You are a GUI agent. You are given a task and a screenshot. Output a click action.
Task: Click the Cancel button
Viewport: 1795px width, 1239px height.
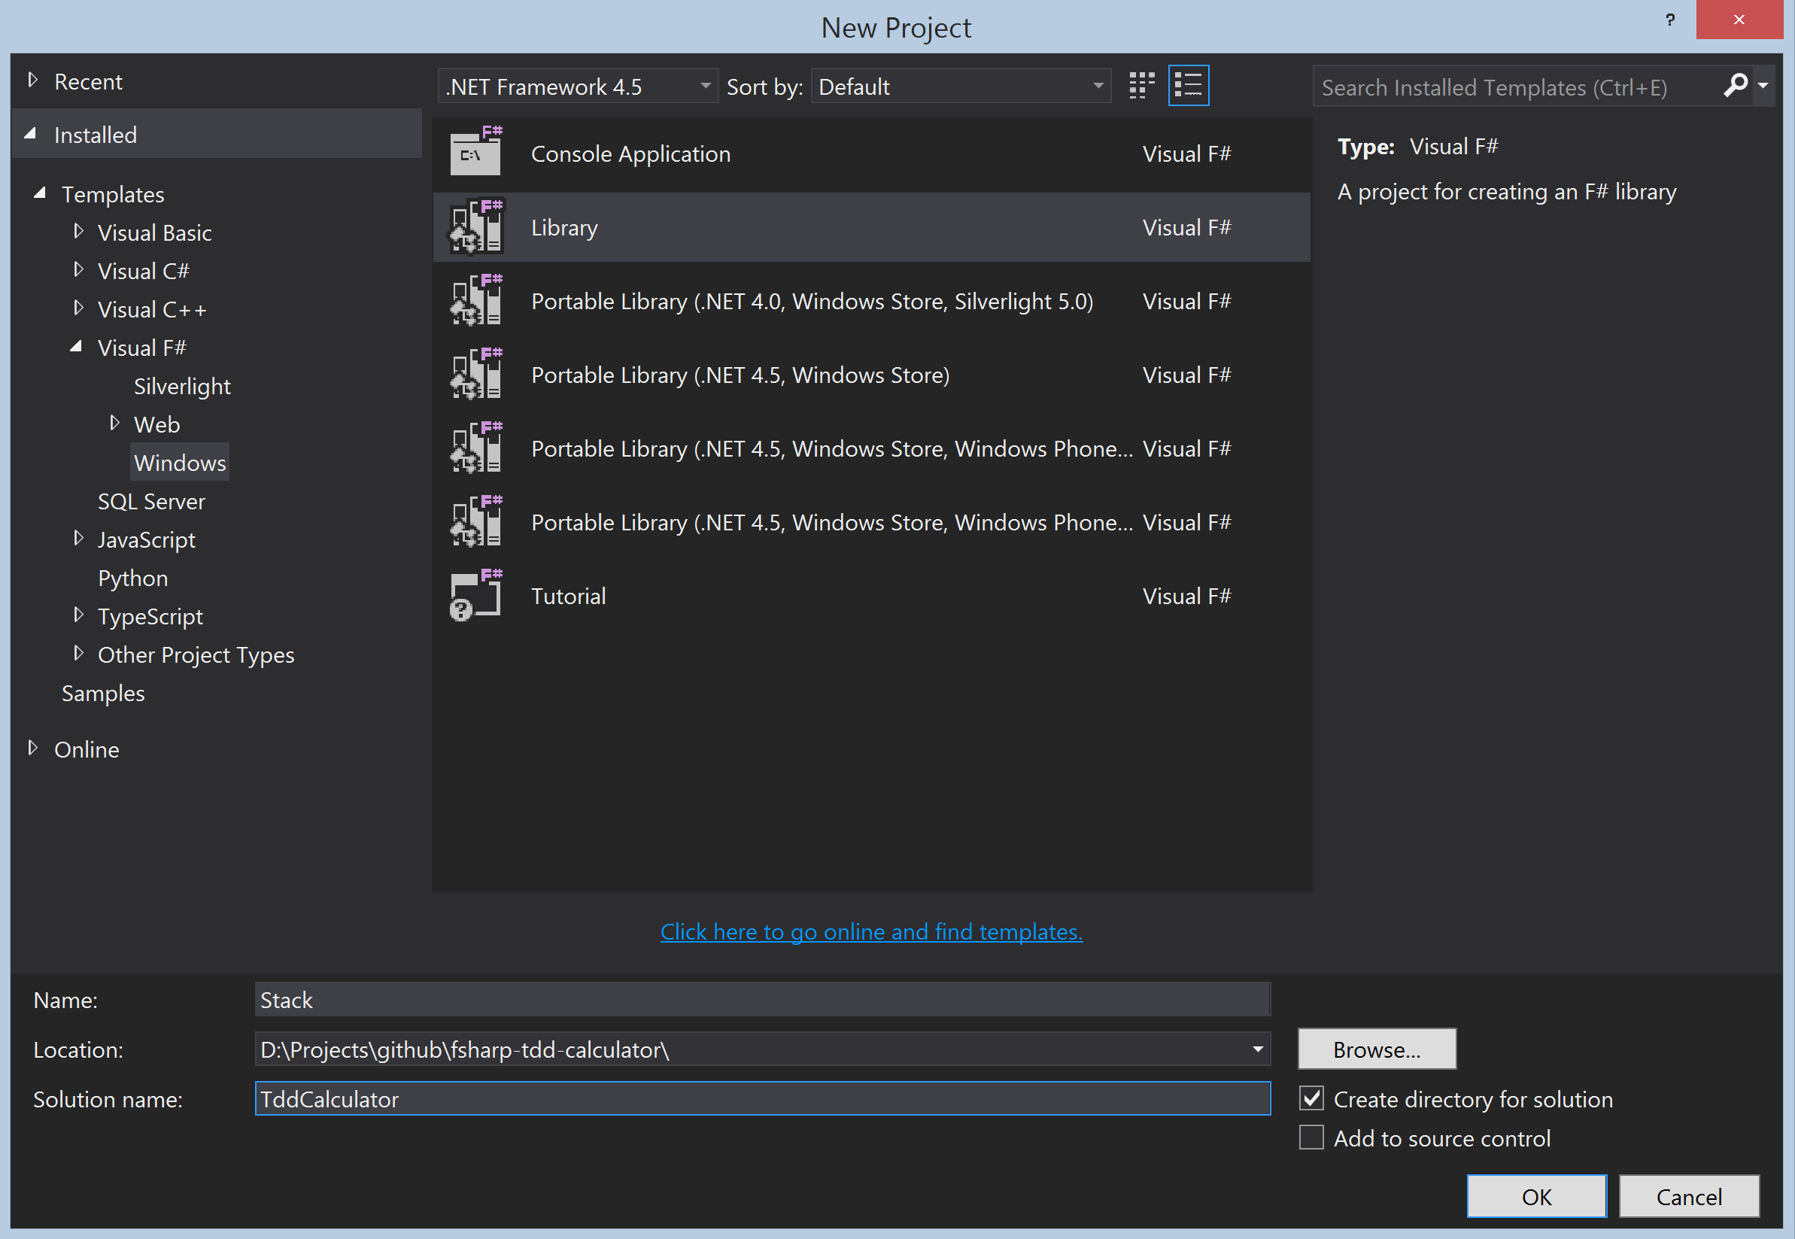pyautogui.click(x=1689, y=1195)
